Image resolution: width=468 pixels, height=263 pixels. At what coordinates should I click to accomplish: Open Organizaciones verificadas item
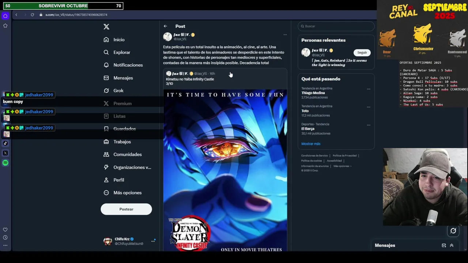pyautogui.click(x=127, y=167)
